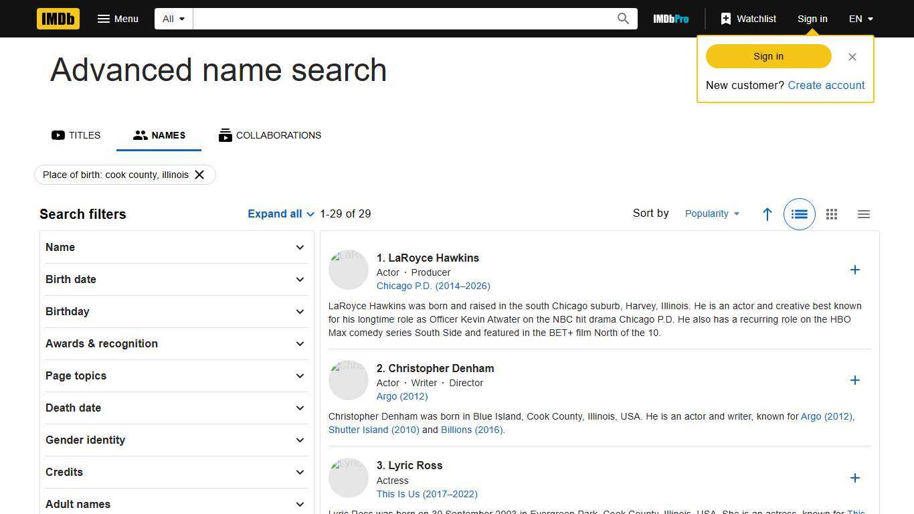This screenshot has width=914, height=514.
Task: Click the Create account link
Action: pyautogui.click(x=826, y=85)
